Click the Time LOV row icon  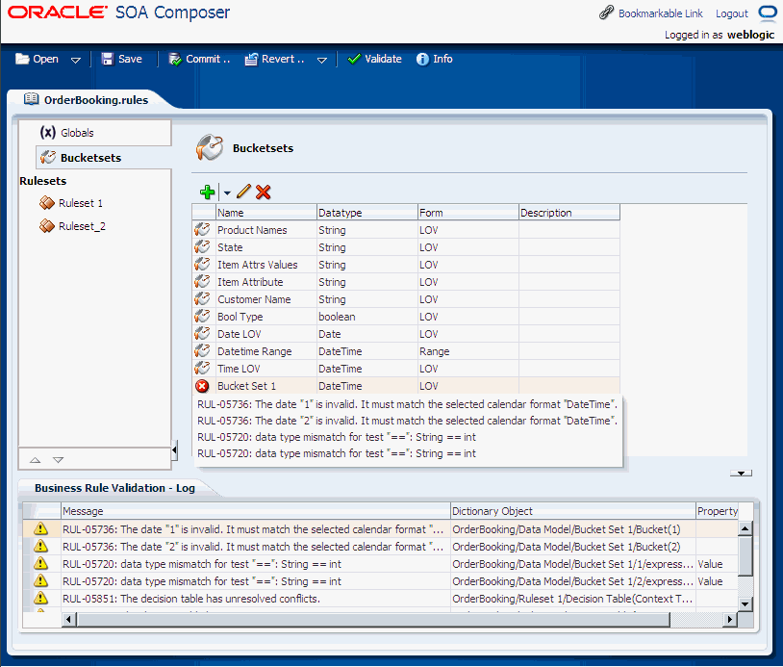coord(202,369)
